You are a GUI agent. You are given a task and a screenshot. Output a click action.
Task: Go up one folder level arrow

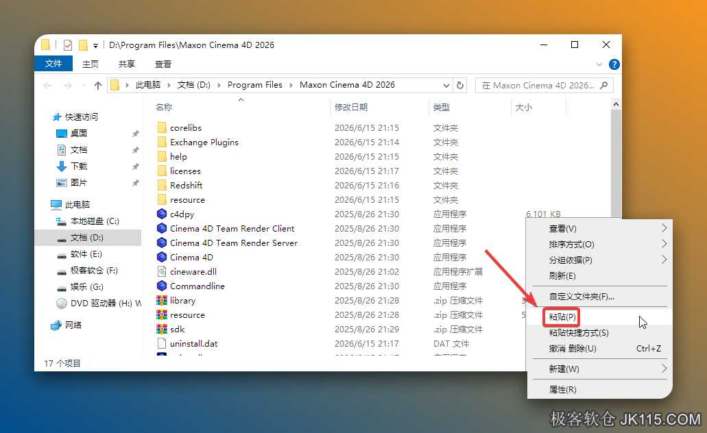tap(98, 85)
